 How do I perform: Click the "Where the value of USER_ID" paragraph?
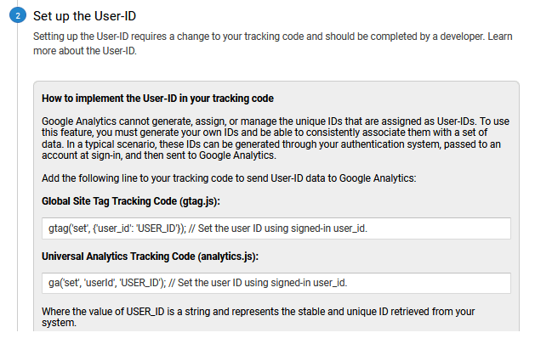point(255,316)
